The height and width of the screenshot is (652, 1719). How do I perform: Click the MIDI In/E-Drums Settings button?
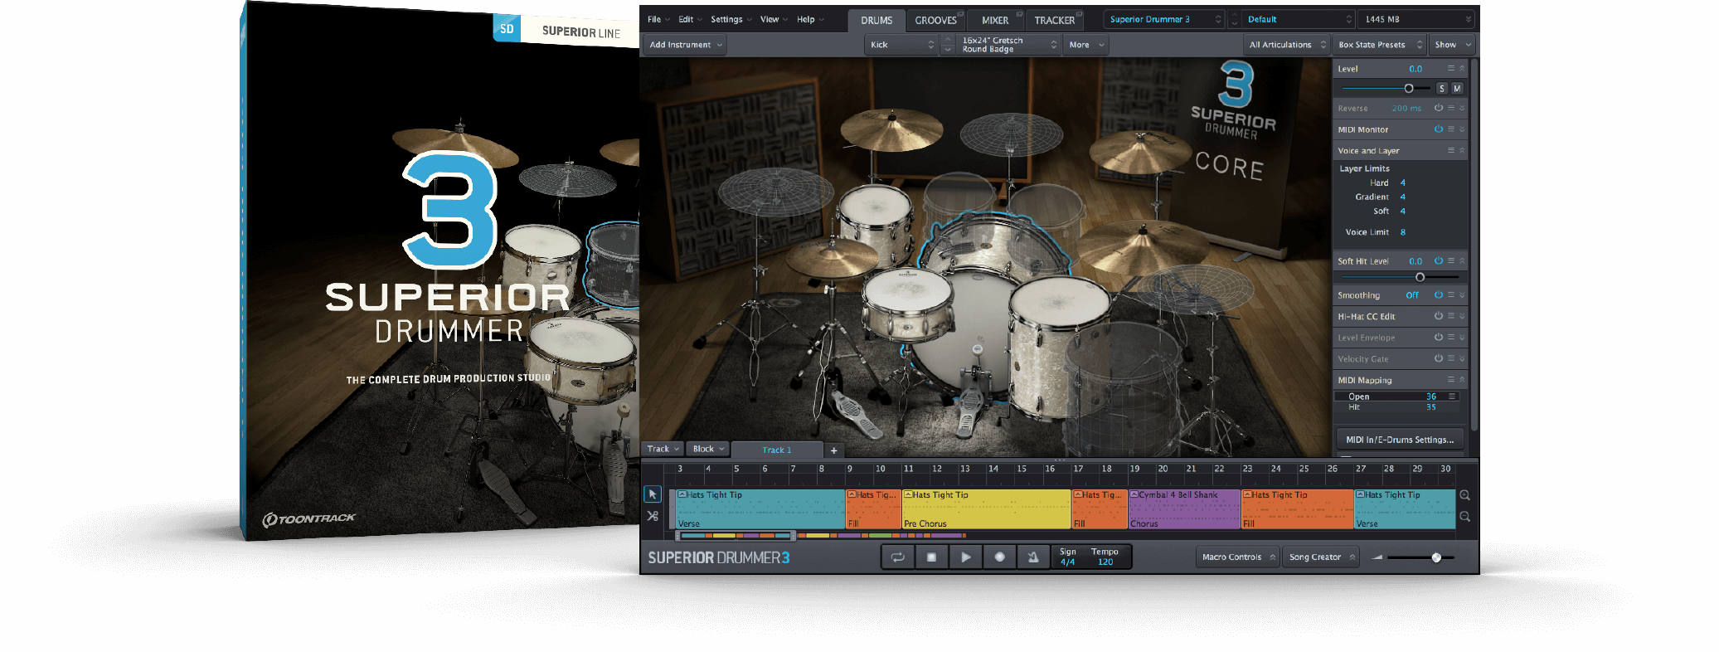pos(1400,440)
